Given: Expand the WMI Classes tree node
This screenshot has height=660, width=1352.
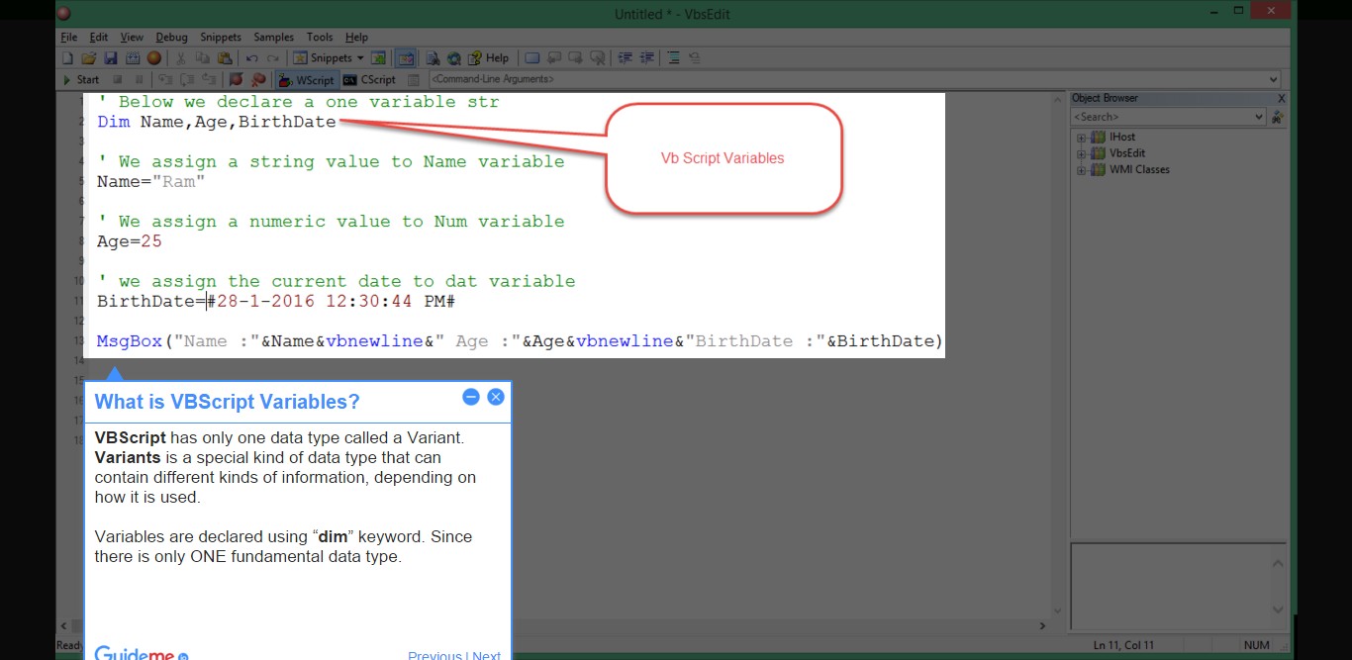Looking at the screenshot, I should click(x=1082, y=169).
